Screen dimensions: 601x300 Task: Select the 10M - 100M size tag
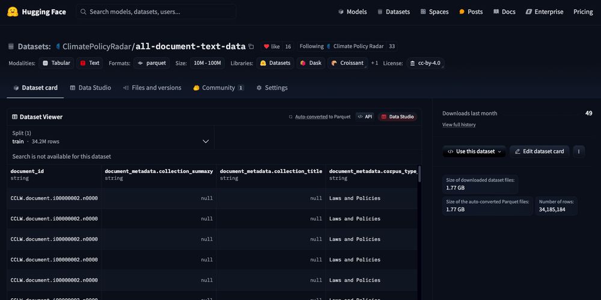[207, 63]
